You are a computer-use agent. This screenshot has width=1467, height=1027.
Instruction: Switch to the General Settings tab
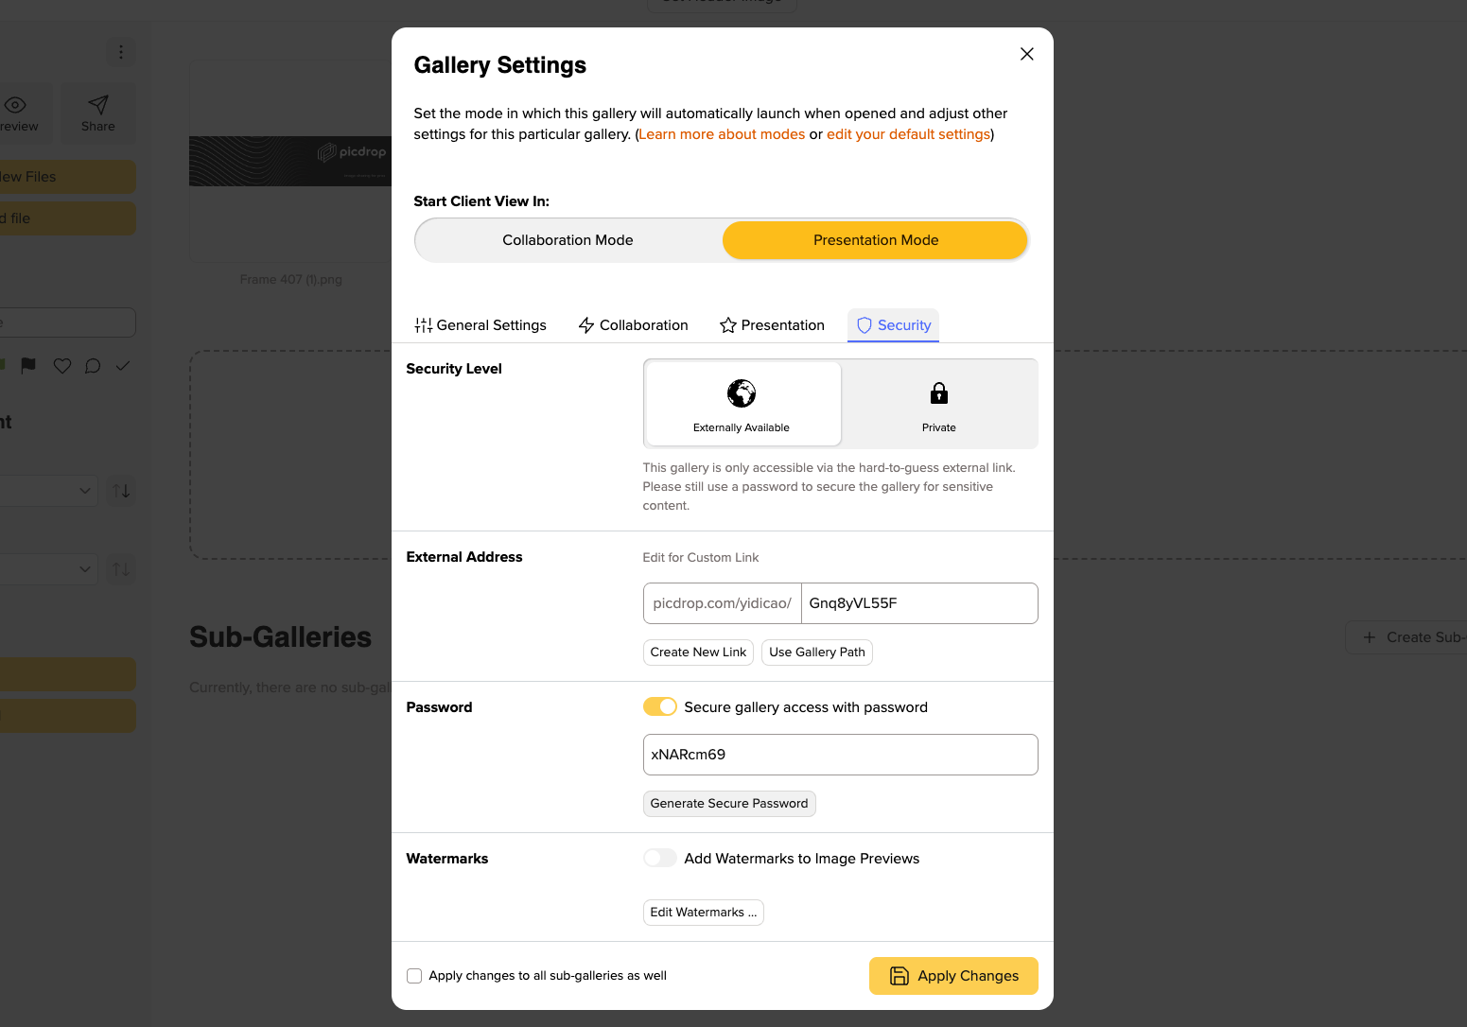(x=480, y=325)
